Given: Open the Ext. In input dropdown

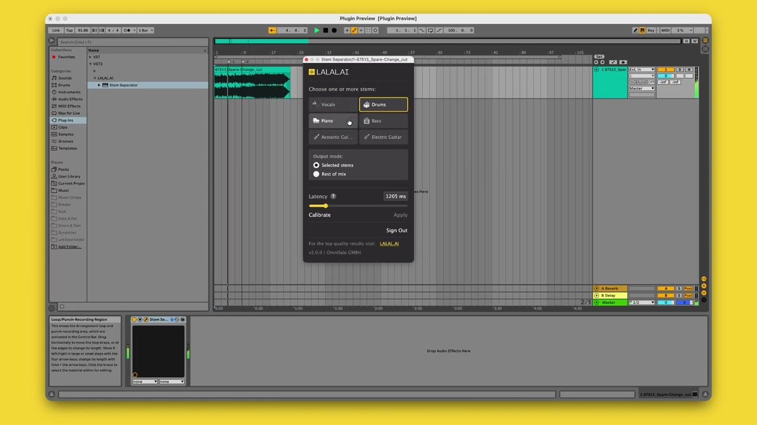Looking at the screenshot, I should 642,70.
